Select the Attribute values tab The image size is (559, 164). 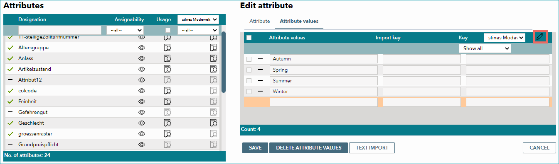coord(299,21)
